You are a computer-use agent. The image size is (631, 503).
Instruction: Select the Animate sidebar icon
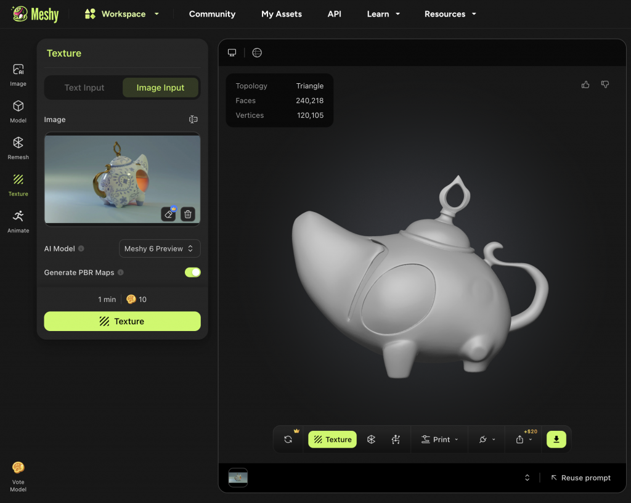pyautogui.click(x=18, y=221)
